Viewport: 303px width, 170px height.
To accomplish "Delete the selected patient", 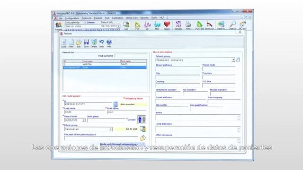I will [x=94, y=43].
